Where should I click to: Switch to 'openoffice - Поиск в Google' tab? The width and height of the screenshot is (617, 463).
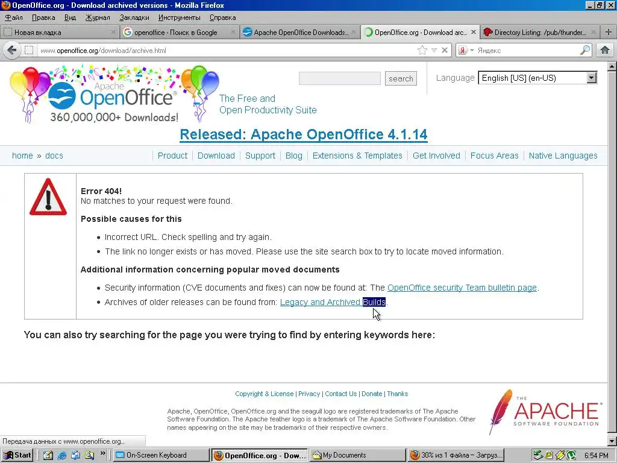pyautogui.click(x=180, y=33)
